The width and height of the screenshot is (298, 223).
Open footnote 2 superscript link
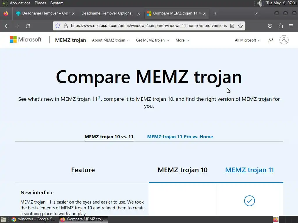[x=99, y=98]
